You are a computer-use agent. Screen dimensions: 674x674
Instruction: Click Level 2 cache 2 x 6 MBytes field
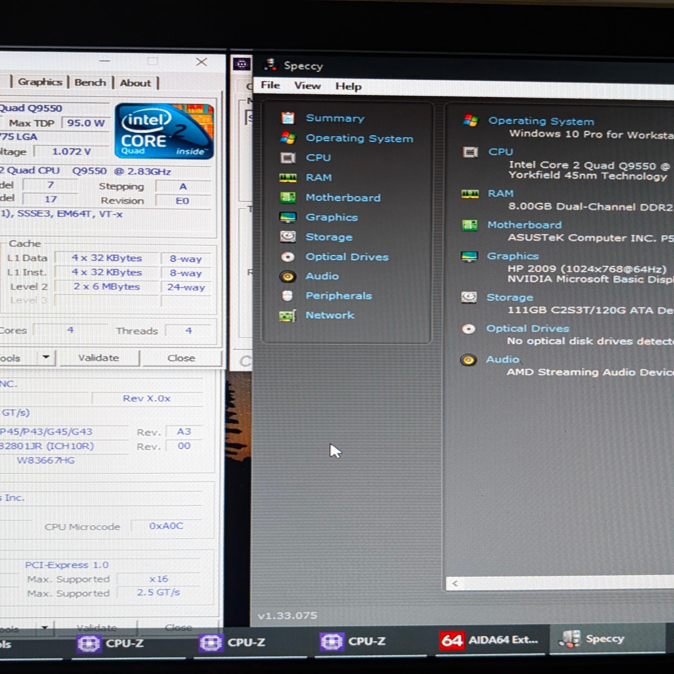pos(106,287)
